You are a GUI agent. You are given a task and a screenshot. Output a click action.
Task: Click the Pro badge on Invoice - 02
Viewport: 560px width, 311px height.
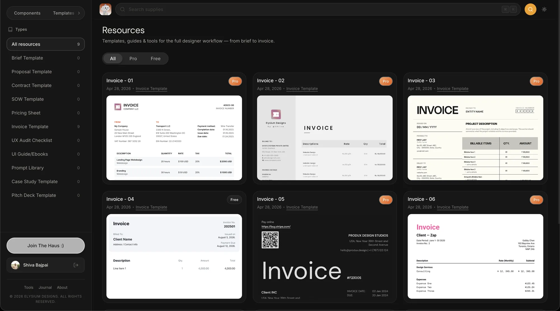pos(386,81)
